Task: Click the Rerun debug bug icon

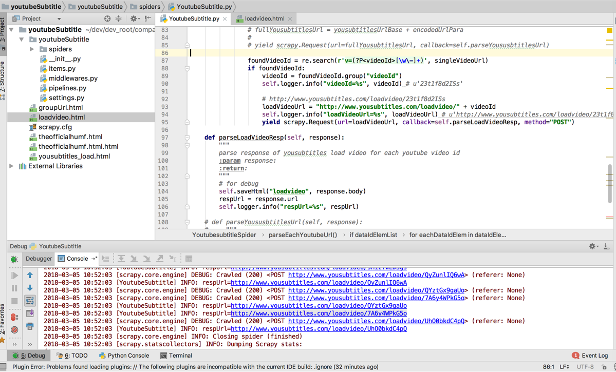Action: coord(14,260)
